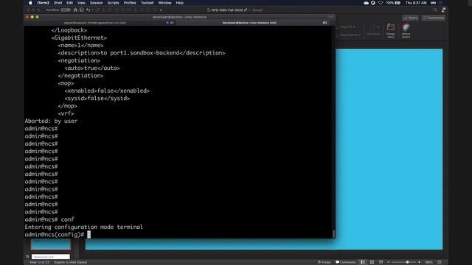Open the Apple menu

pos(30,3)
